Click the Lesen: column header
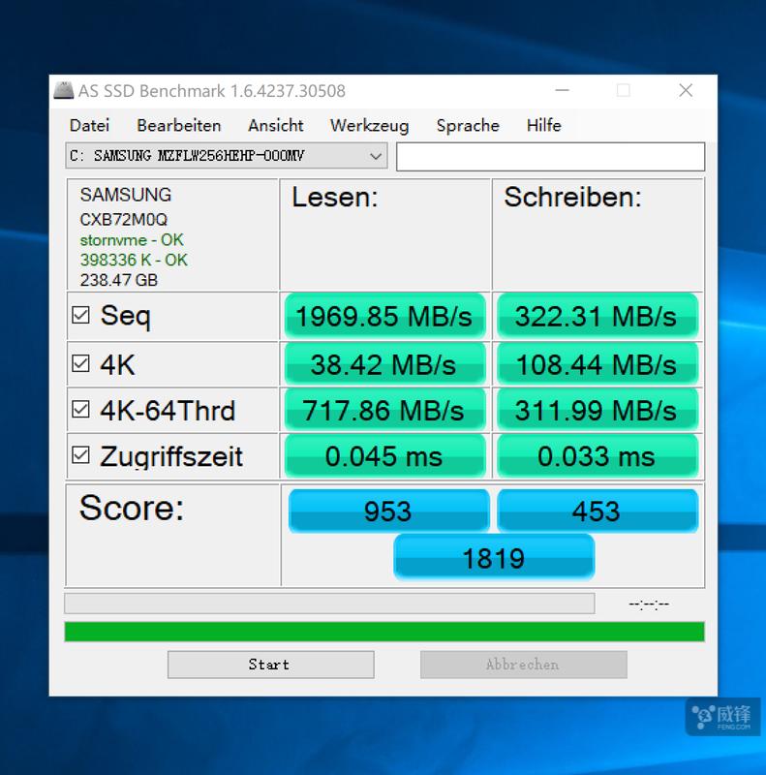 [334, 197]
